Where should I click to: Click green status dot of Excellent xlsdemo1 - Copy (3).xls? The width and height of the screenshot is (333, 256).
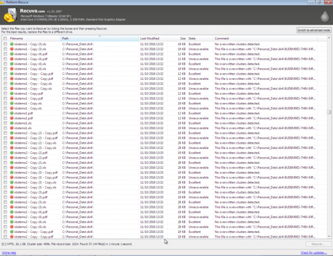[12, 44]
